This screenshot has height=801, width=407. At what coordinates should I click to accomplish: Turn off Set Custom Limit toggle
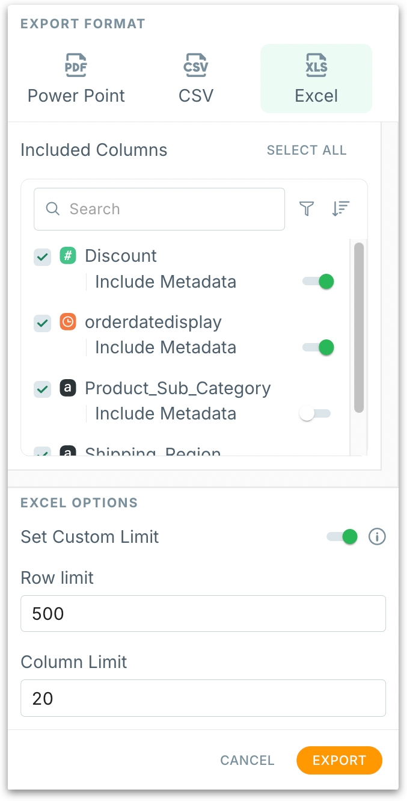(x=342, y=537)
